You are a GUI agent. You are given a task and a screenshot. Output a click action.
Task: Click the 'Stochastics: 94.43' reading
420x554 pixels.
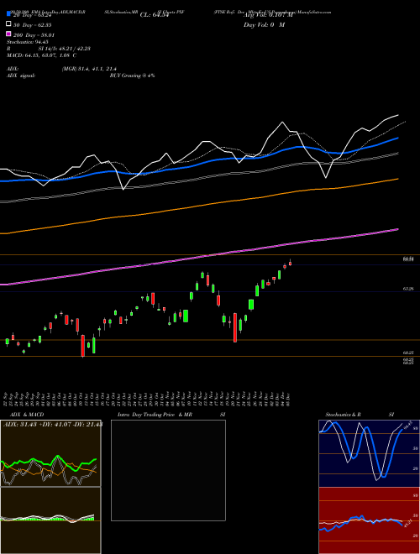point(28,42)
